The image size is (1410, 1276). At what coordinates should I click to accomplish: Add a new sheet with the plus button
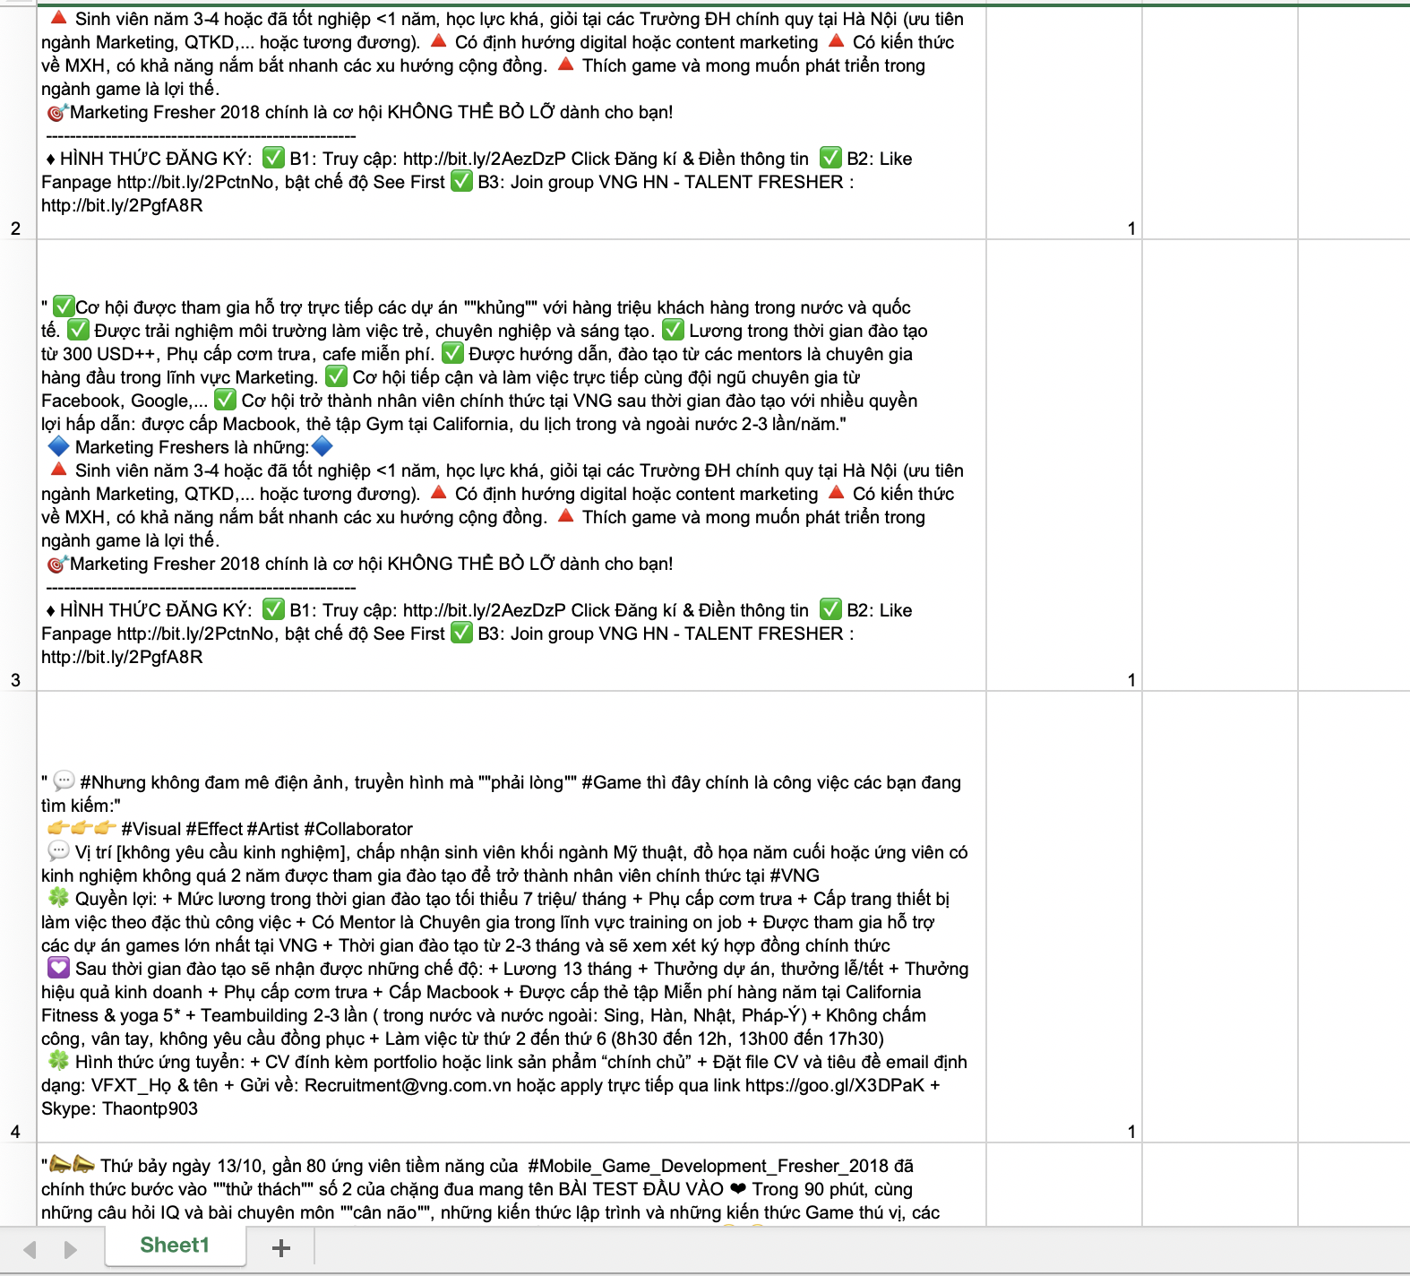click(x=281, y=1247)
